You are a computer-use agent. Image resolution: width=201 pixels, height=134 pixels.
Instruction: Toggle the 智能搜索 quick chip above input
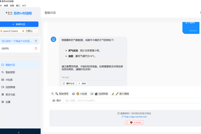[60, 94]
